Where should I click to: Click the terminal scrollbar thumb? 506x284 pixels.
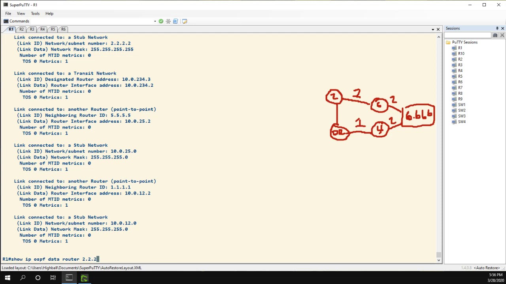click(x=438, y=254)
